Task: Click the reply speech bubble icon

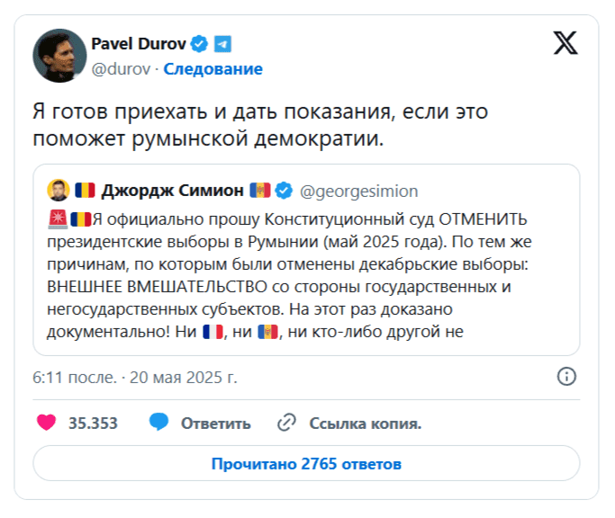Action: [x=159, y=423]
